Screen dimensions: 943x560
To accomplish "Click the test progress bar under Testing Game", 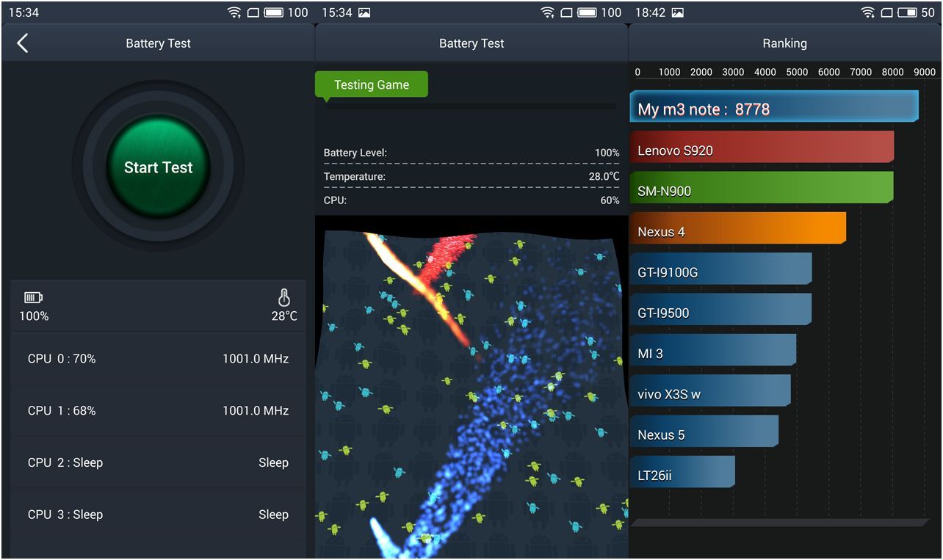I will pos(470,106).
